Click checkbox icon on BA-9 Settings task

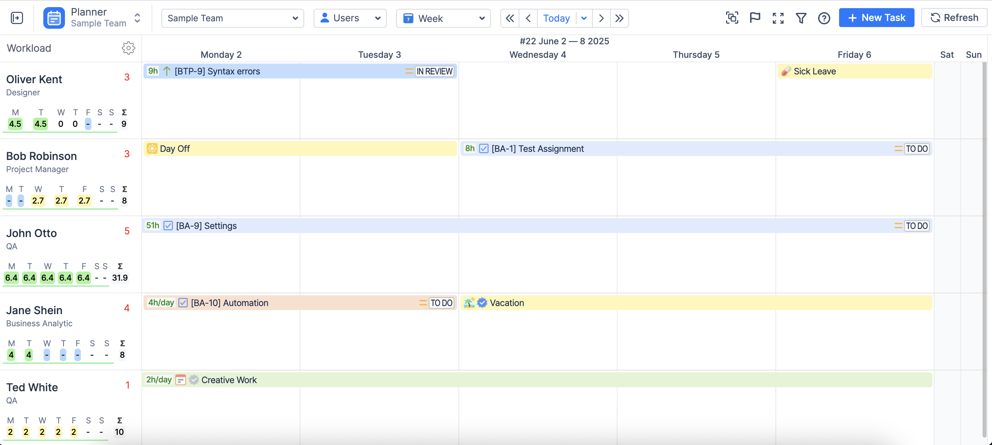(168, 226)
